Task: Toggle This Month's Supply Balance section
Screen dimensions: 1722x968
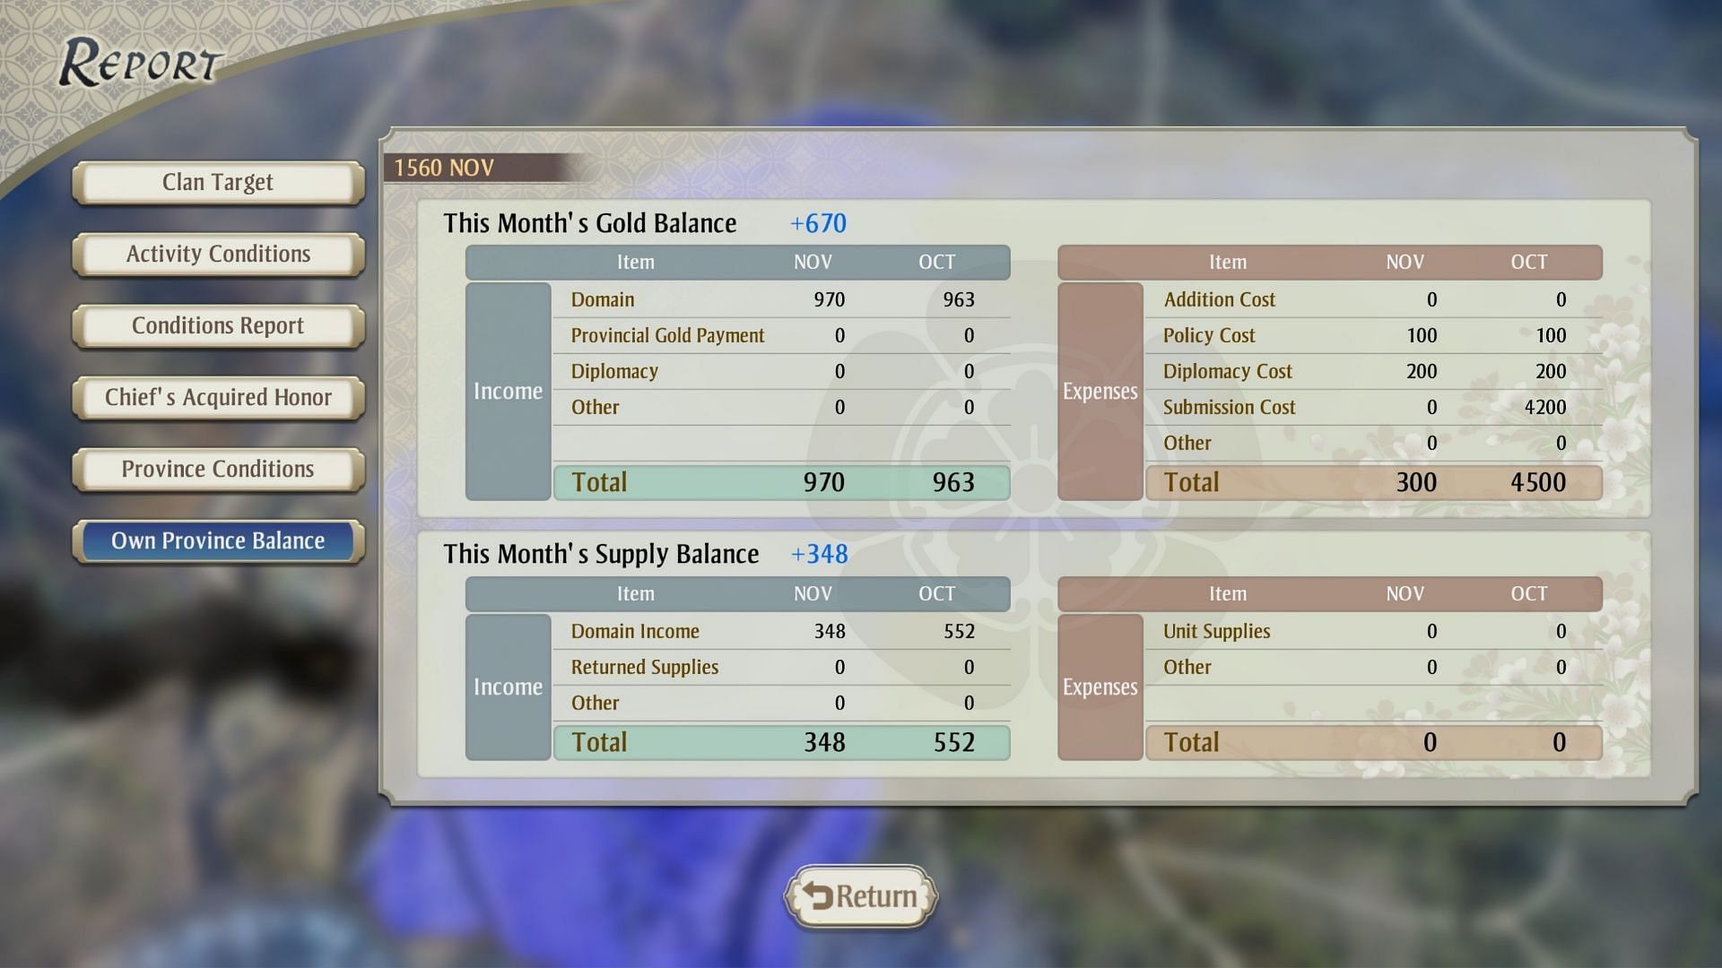Action: (x=601, y=553)
